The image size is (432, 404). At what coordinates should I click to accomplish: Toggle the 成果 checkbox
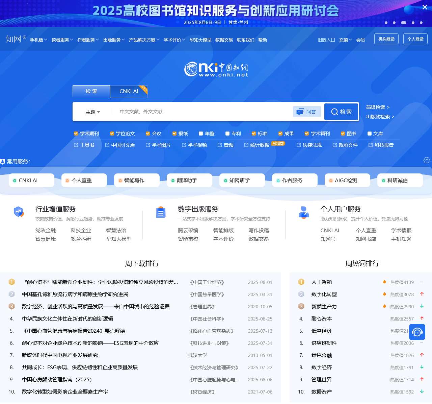click(280, 134)
